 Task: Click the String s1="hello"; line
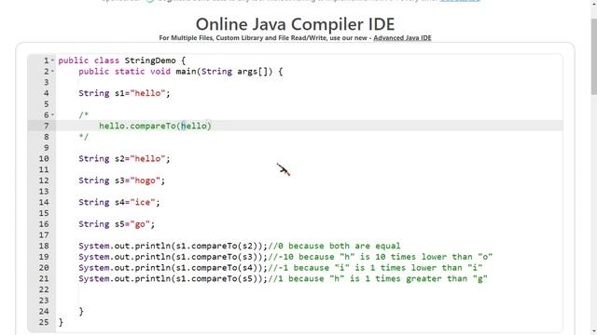coord(124,93)
